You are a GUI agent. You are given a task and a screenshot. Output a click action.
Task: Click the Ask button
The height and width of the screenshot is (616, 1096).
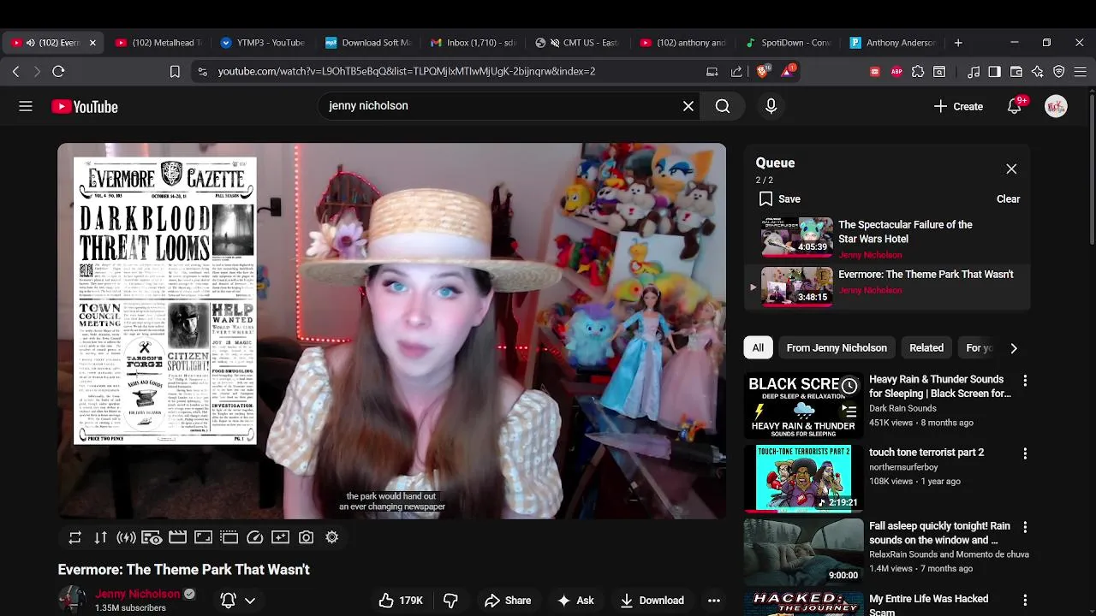[x=575, y=601]
